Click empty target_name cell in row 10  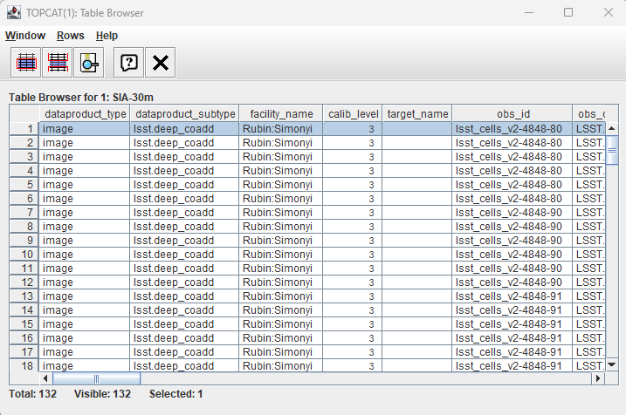(x=417, y=255)
